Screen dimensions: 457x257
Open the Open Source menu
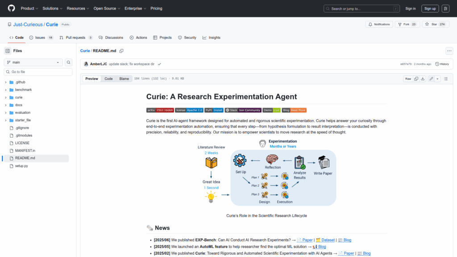[x=107, y=8]
